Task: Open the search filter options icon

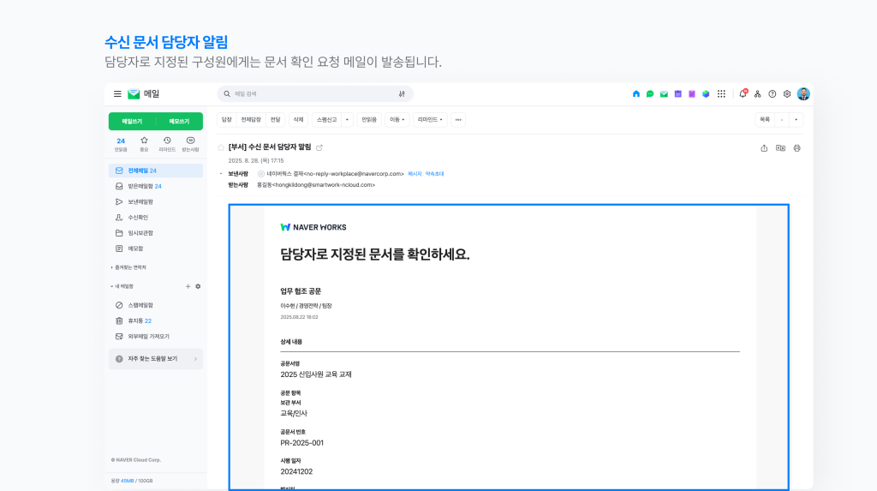Action: click(x=402, y=94)
